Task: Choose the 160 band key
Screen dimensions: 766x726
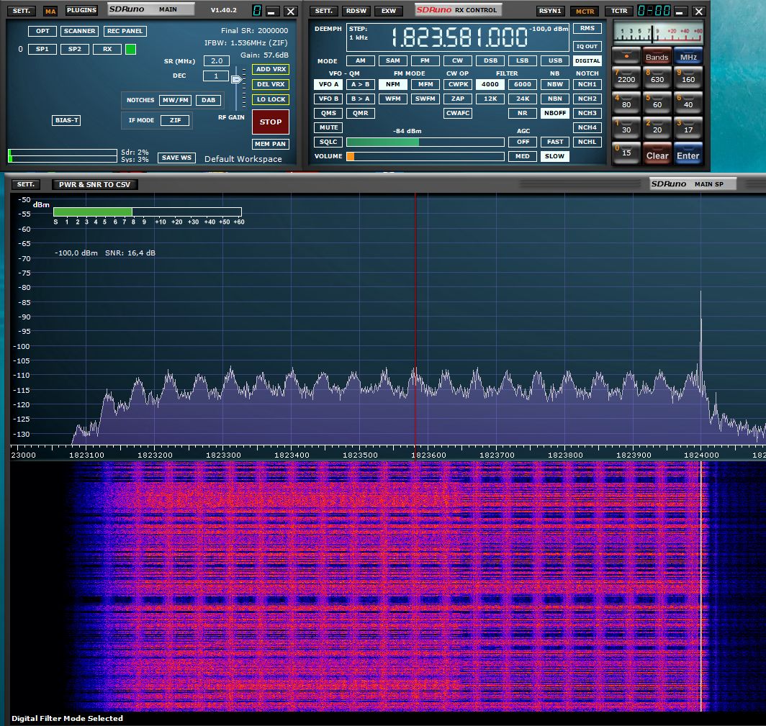Action: pyautogui.click(x=688, y=78)
